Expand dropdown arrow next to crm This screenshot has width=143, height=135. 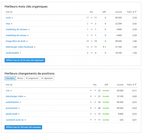11,91
